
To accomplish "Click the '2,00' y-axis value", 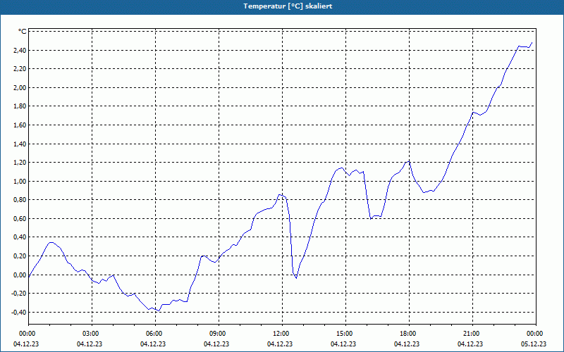I will pos(19,87).
